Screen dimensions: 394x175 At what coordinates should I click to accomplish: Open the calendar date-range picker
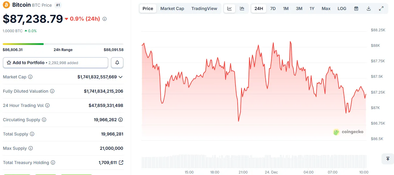(356, 9)
